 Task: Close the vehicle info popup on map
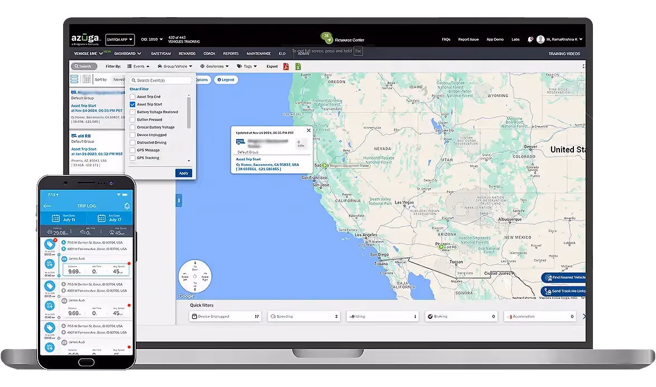click(309, 130)
